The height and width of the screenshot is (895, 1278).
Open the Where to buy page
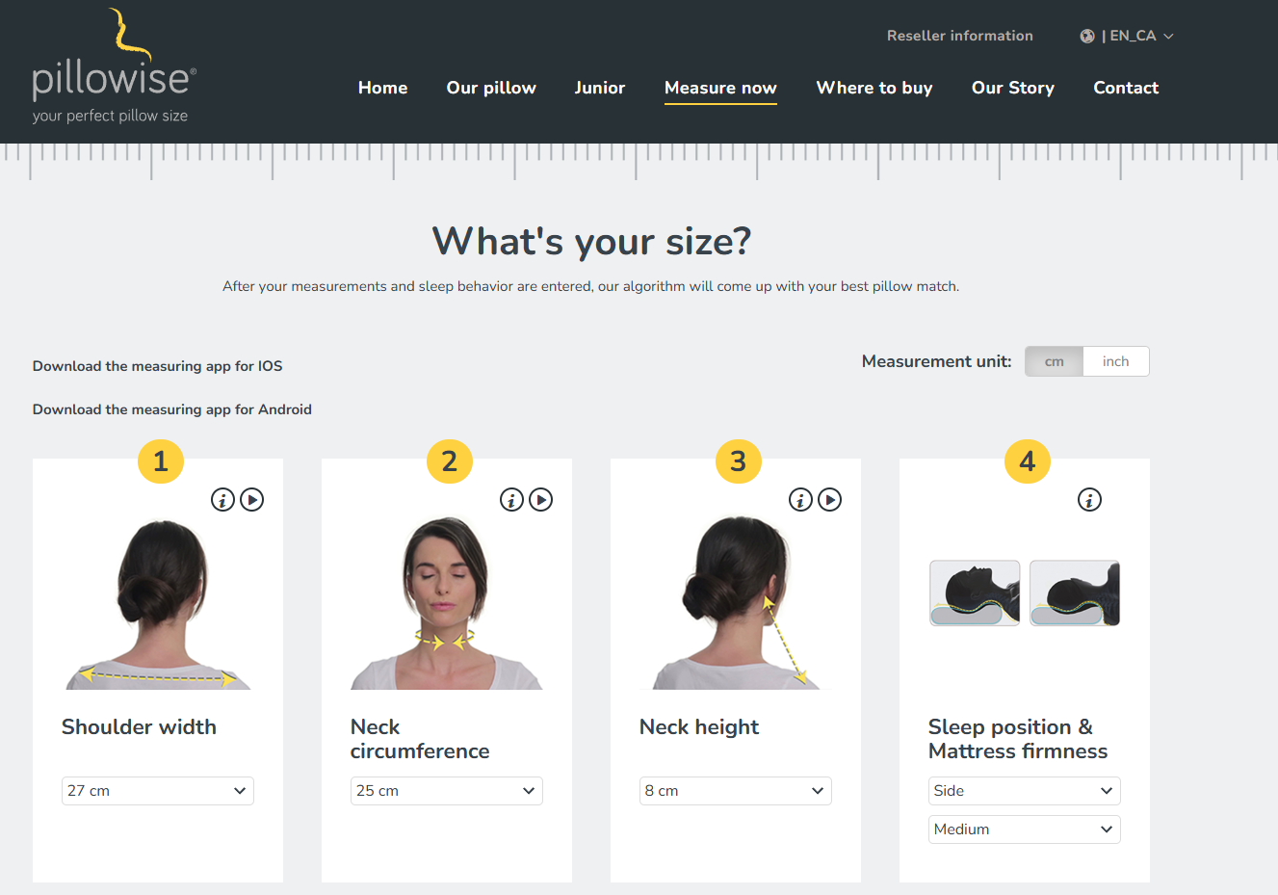click(x=874, y=88)
